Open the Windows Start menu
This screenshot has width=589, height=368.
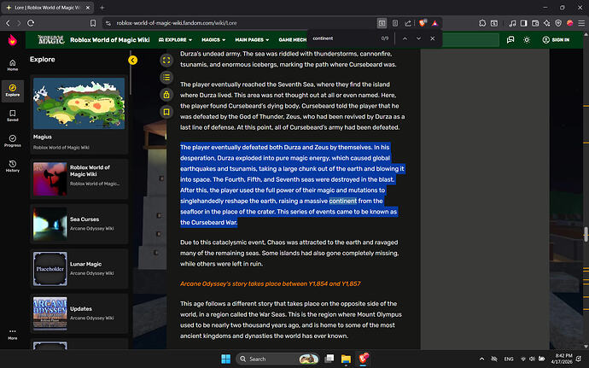(x=225, y=359)
